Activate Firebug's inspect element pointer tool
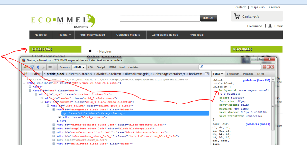 (x=31, y=67)
